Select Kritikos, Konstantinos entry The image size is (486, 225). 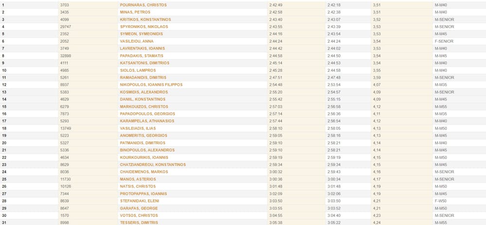pos(145,19)
